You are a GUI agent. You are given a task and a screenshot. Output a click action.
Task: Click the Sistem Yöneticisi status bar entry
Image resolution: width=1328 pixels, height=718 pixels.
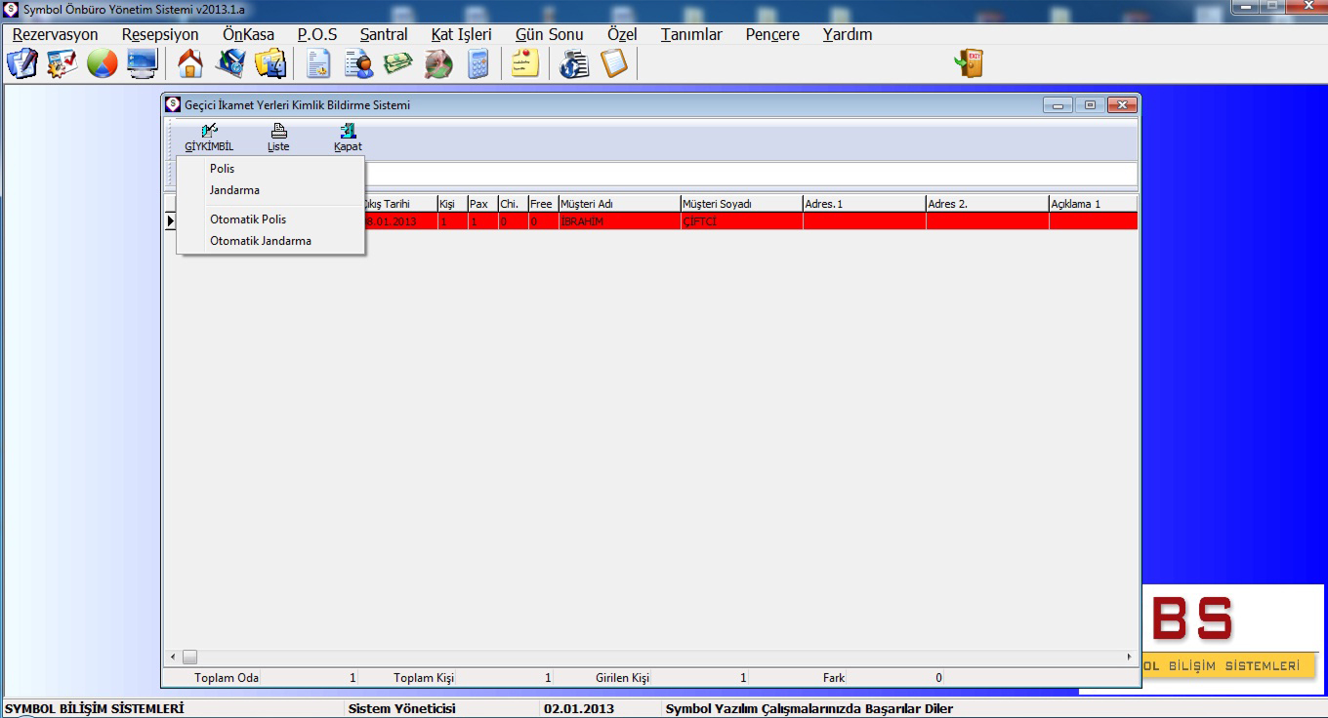(x=401, y=709)
